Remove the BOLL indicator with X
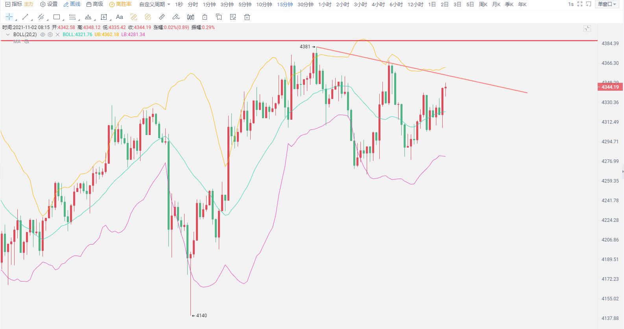624x329 pixels. click(57, 35)
